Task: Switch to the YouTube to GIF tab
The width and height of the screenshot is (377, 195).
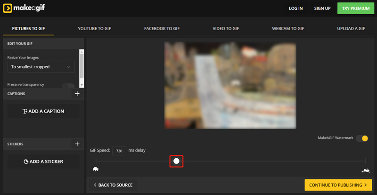Action: point(94,29)
